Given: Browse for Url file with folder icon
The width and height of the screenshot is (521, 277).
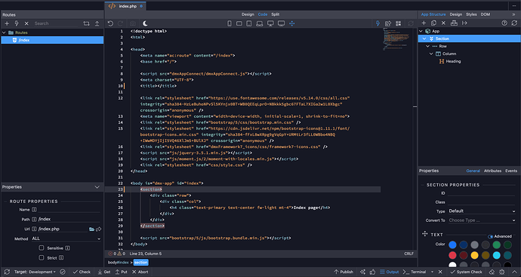Looking at the screenshot, I should coord(91,229).
